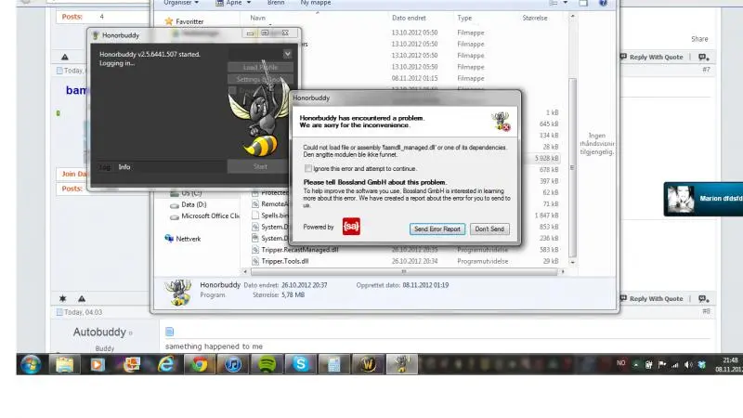Click the multi-quote icon beside upper Reply With Quote
Image resolution: width=743 pixels, height=418 pixels.
(x=704, y=58)
